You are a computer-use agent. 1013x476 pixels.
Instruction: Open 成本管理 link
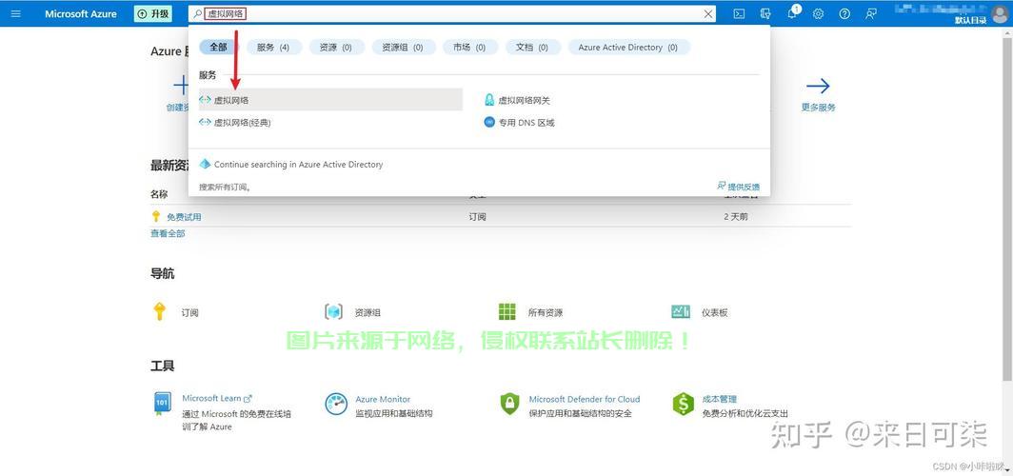pyautogui.click(x=720, y=399)
